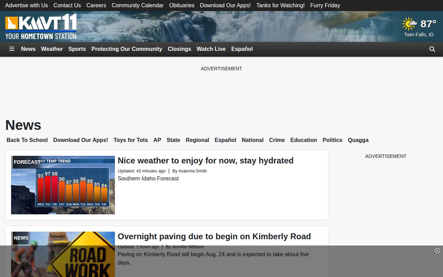443x277 pixels.
Task: Select Español in the news category row
Action: (x=225, y=140)
